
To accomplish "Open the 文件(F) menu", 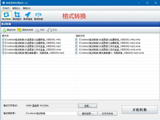I will (6, 8).
